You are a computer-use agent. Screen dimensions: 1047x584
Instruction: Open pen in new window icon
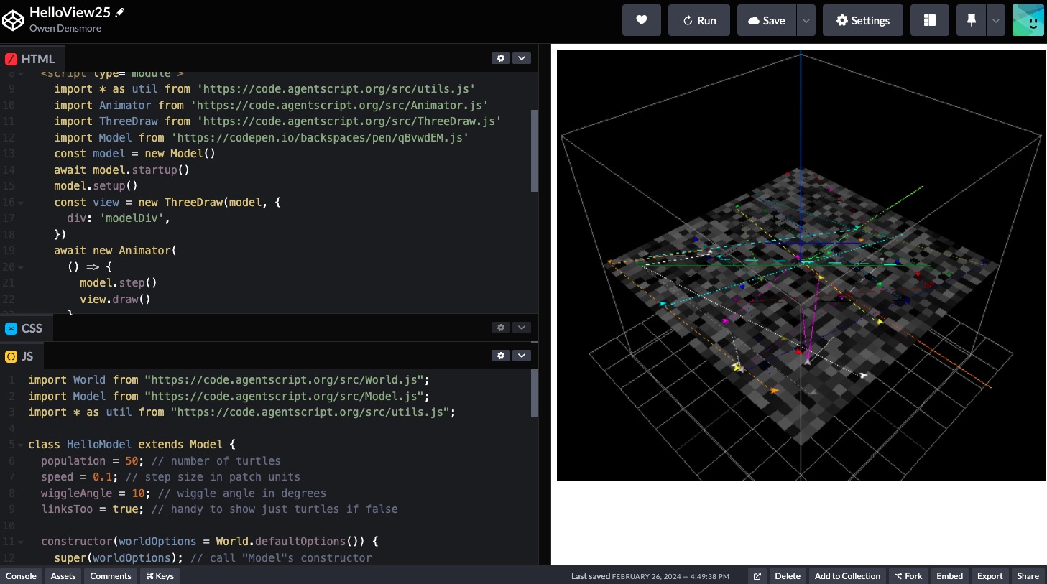click(757, 576)
